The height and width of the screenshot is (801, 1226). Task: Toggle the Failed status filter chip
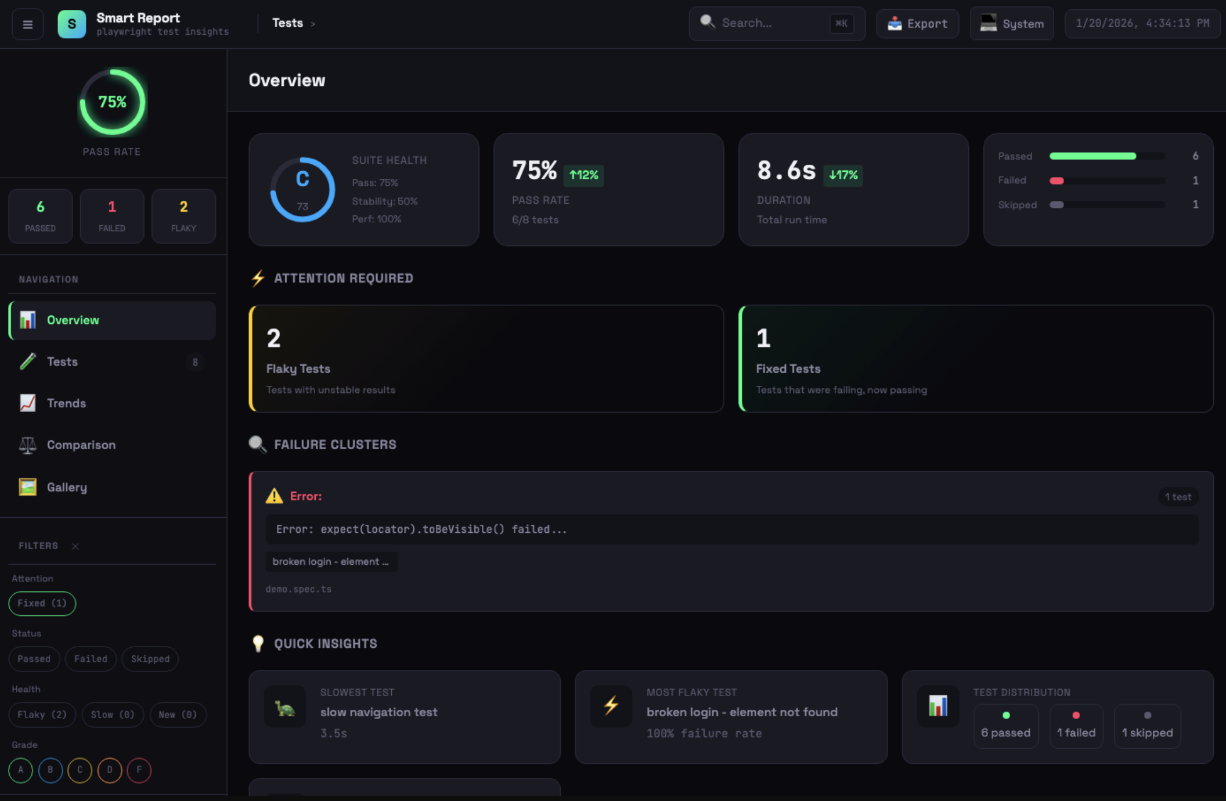coord(91,659)
